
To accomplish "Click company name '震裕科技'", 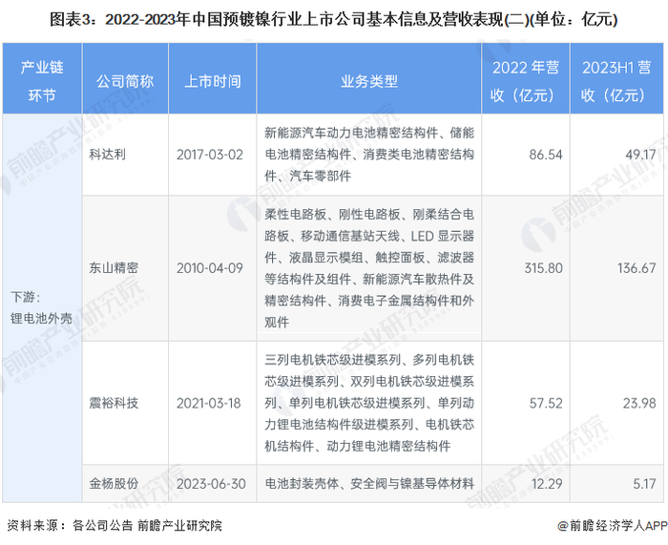I will pos(114,403).
